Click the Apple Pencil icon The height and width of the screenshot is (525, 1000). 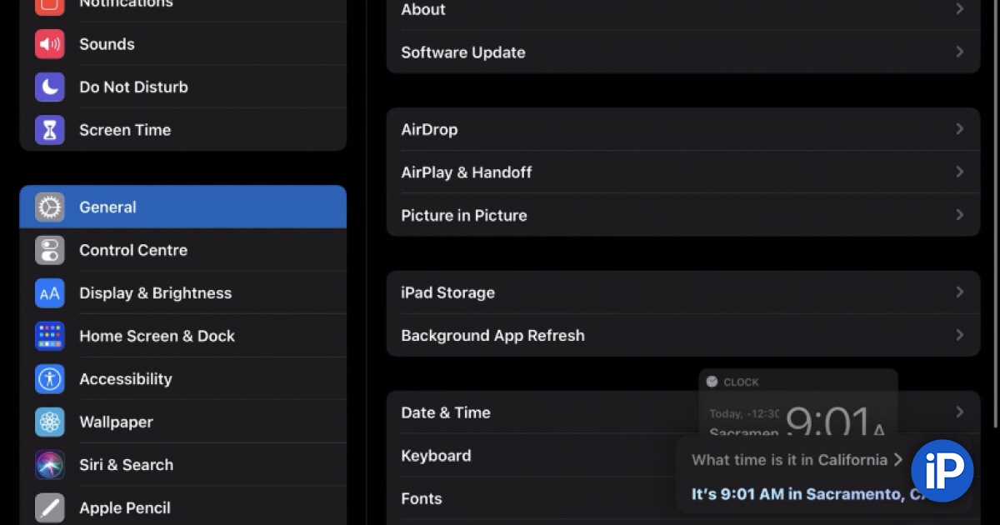(50, 507)
